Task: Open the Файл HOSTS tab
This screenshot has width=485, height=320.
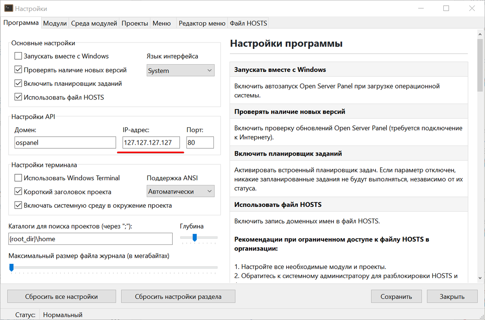Action: (x=248, y=23)
